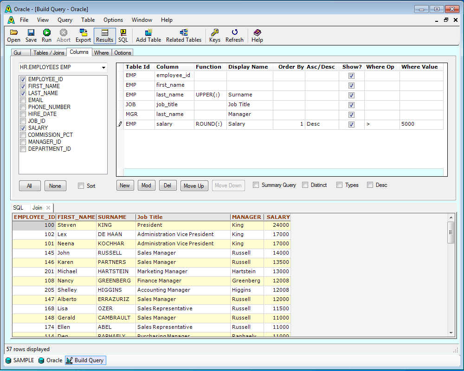
Task: Click the UPPER(:) function cell
Action: 210,95
